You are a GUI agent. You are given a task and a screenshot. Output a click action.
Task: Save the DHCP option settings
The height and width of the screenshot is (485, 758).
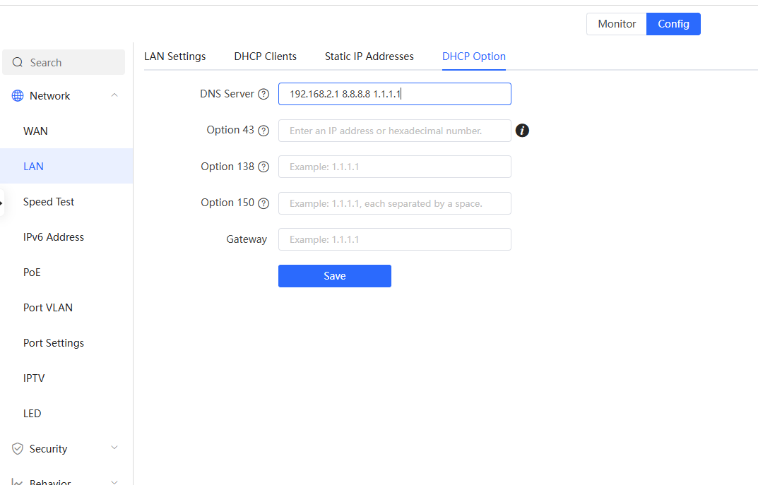pyautogui.click(x=335, y=276)
